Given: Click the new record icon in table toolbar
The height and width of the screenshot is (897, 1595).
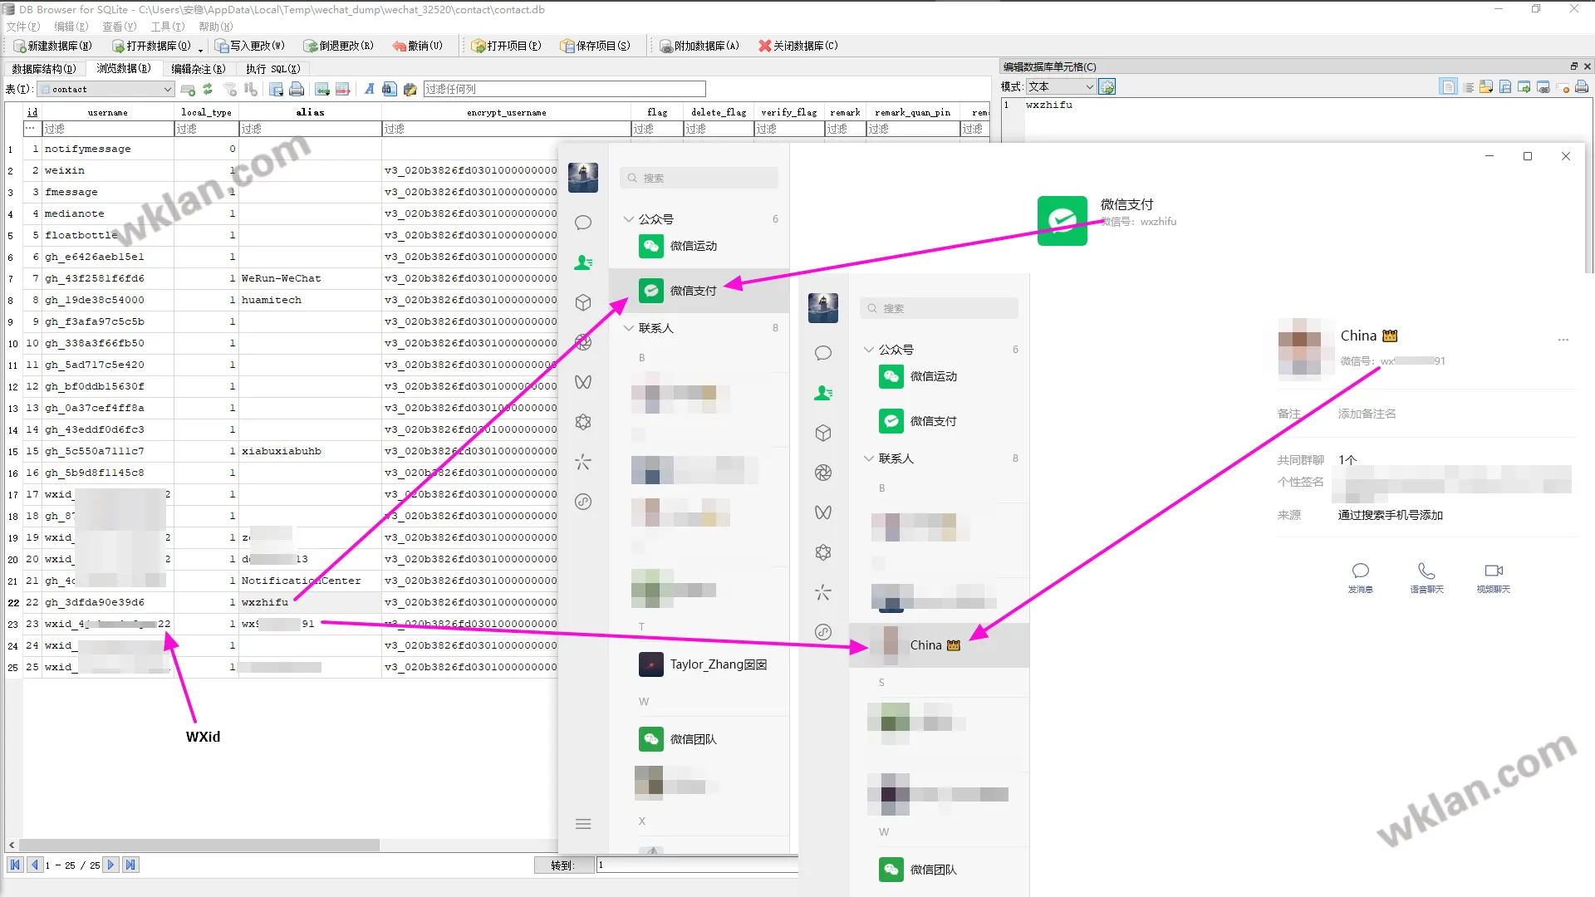Looking at the screenshot, I should [x=188, y=89].
